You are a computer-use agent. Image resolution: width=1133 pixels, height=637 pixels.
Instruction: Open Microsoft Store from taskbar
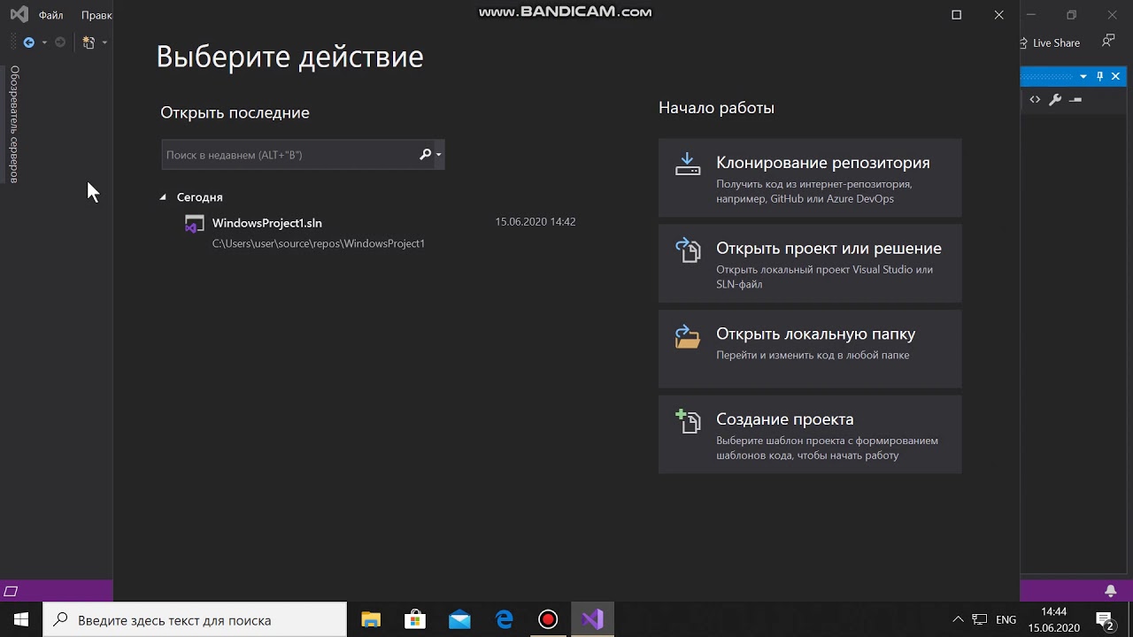click(415, 620)
